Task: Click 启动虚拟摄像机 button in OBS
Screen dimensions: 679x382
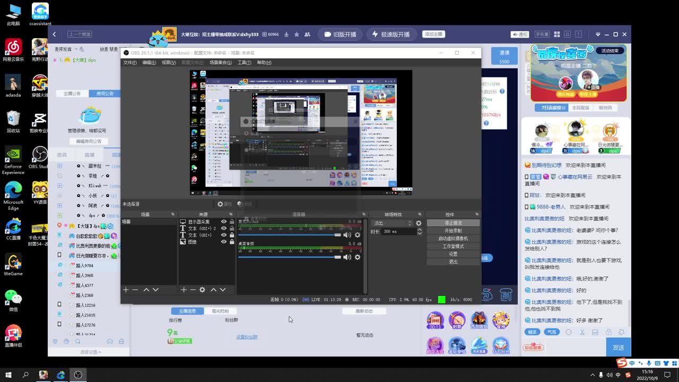Action: click(x=453, y=239)
